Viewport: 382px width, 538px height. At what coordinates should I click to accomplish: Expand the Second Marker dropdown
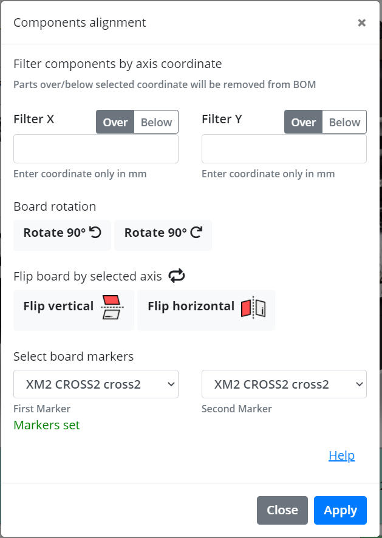point(284,384)
